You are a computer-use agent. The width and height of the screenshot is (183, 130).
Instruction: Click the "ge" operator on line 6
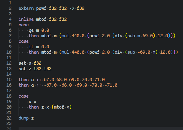point(31,30)
